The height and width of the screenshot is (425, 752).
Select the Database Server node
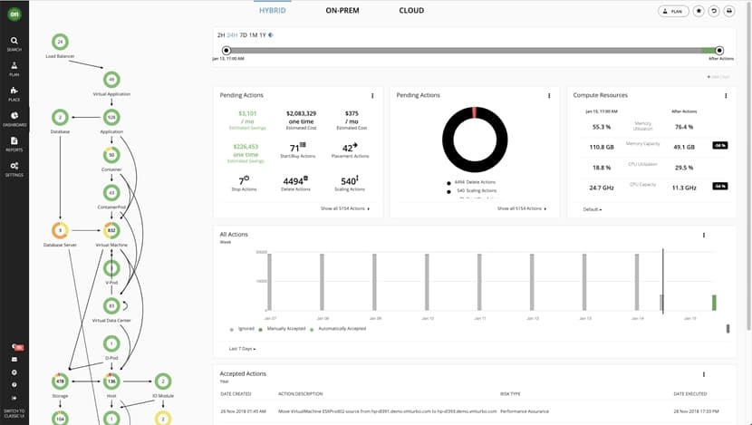point(60,230)
